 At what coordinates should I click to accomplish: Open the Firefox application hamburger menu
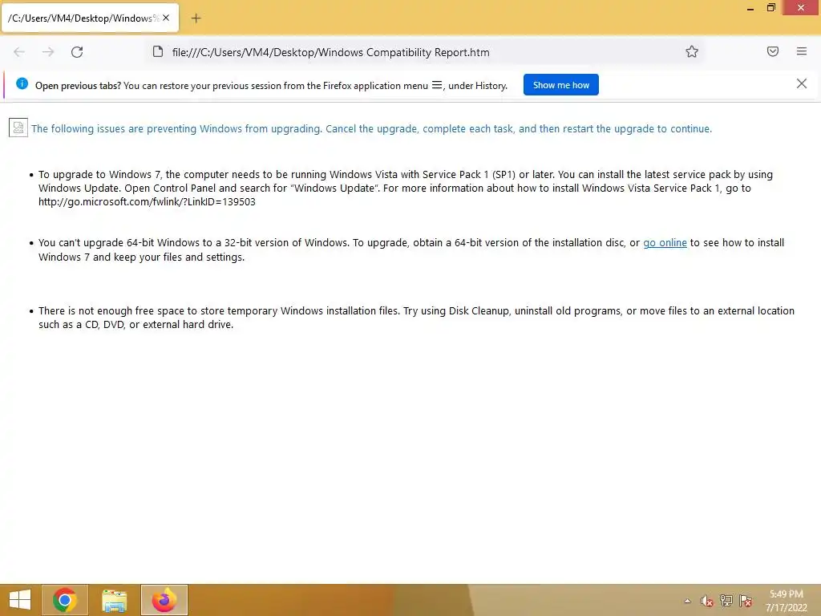point(802,51)
